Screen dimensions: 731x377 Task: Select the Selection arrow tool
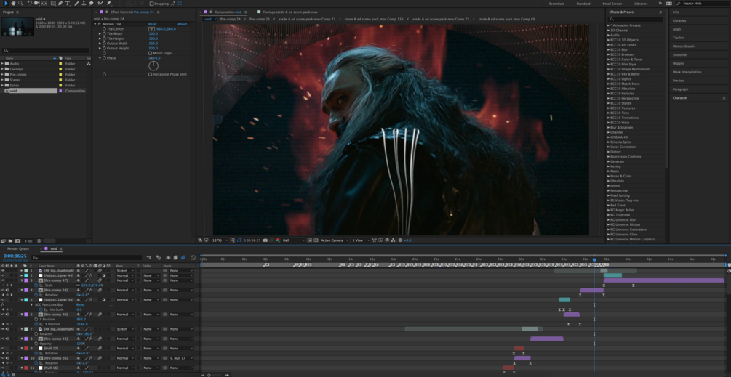click(x=6, y=3)
